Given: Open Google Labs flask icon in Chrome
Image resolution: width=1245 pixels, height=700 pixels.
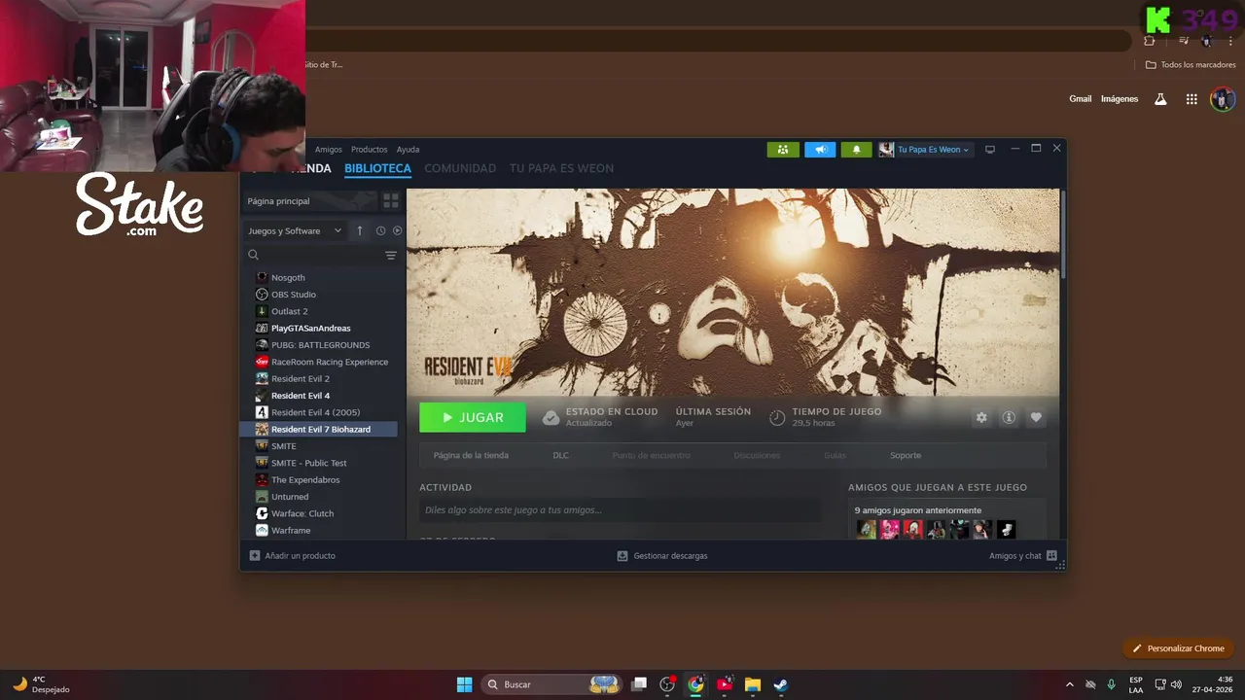Looking at the screenshot, I should coord(1160,99).
